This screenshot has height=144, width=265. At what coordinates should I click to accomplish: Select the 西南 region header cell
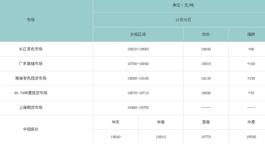click(x=206, y=122)
